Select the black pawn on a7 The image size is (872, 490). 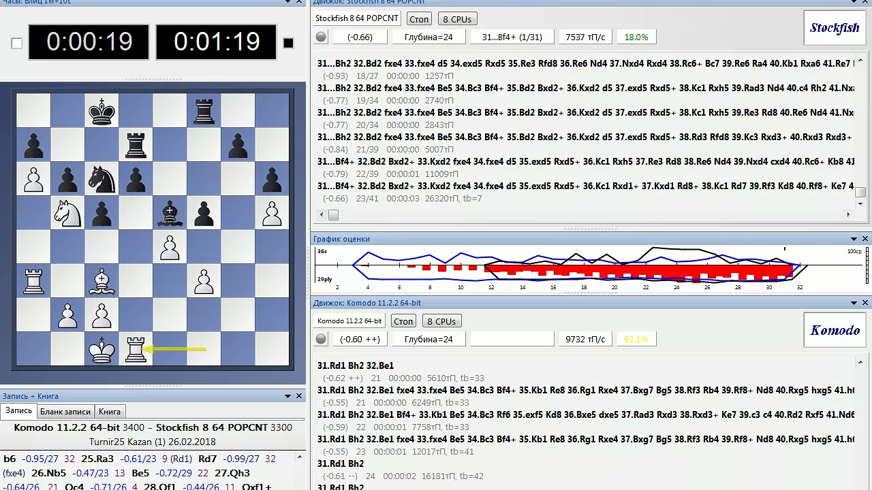point(33,145)
